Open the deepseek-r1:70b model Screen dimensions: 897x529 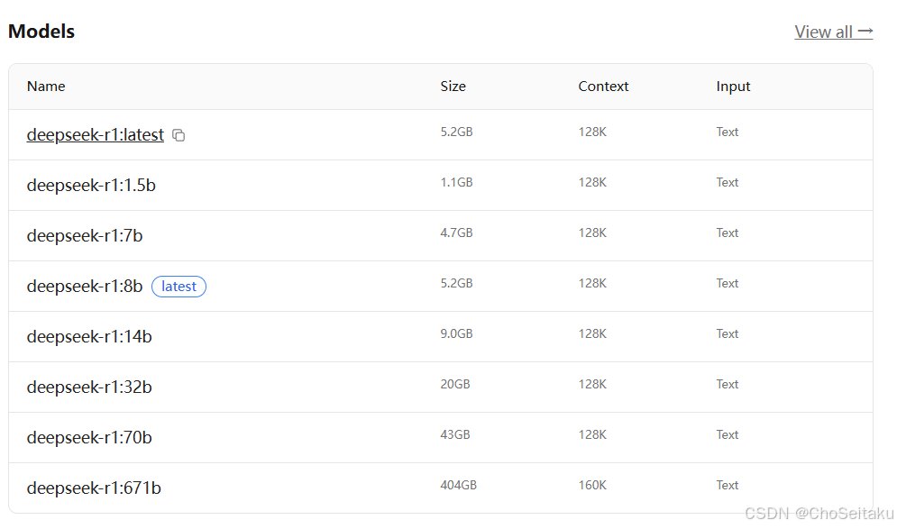click(x=89, y=437)
